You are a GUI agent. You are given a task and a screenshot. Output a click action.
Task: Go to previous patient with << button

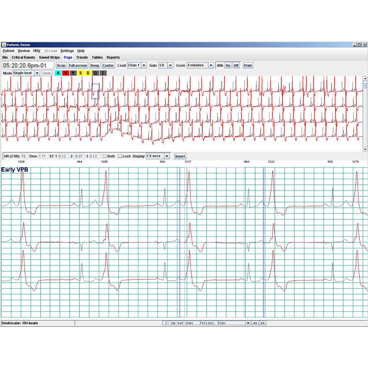255,323
